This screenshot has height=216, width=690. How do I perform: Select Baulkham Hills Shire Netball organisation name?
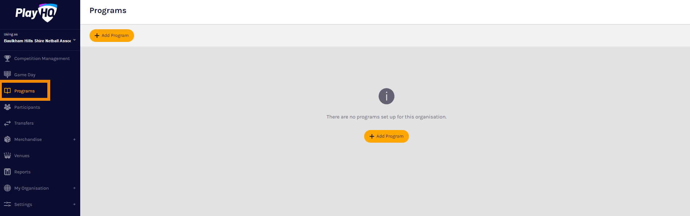[x=37, y=41]
